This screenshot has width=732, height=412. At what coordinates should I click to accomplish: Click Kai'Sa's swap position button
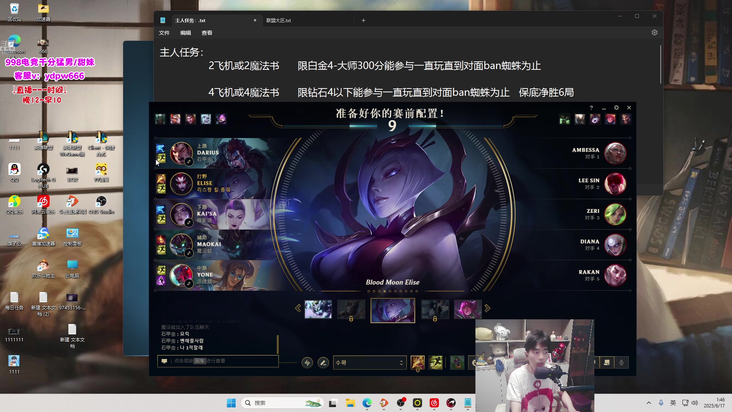pyautogui.click(x=189, y=222)
